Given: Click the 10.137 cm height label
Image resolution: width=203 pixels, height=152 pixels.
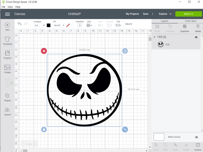Looking at the screenshot, I should tap(133, 89).
